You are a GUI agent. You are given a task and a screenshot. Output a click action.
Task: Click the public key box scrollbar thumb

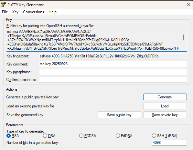tap(184, 37)
